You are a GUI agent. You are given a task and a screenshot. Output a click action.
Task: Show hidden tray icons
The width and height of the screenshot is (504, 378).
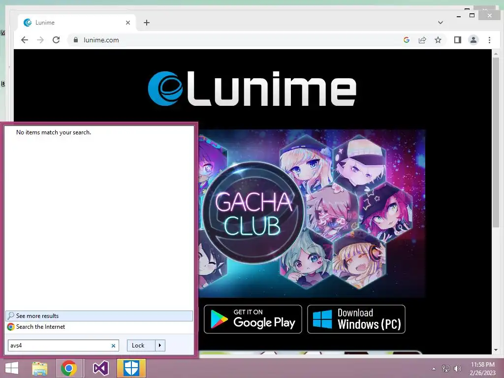(x=434, y=369)
